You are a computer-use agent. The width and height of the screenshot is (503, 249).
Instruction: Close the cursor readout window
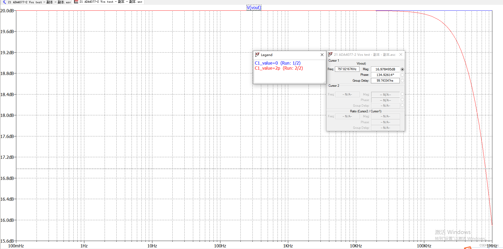click(401, 54)
